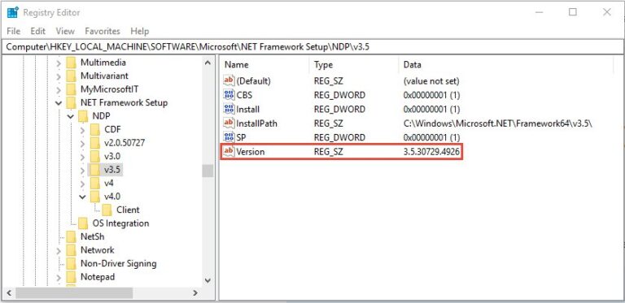This screenshot has width=625, height=303.
Task: Click the v3.5 folder icon
Action: (95, 170)
